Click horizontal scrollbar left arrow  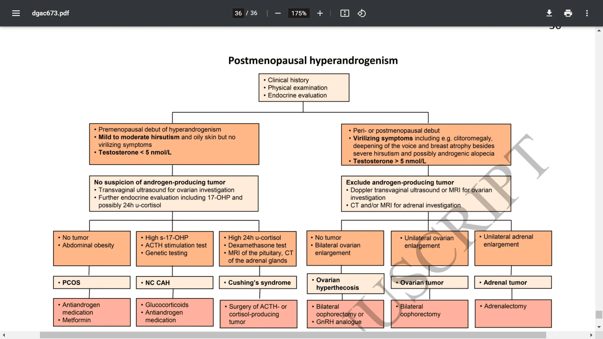click(4, 335)
